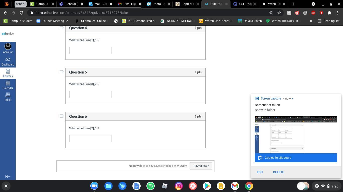Click the Question 4 answer field
This screenshot has height=192, width=343.
tap(90, 50)
